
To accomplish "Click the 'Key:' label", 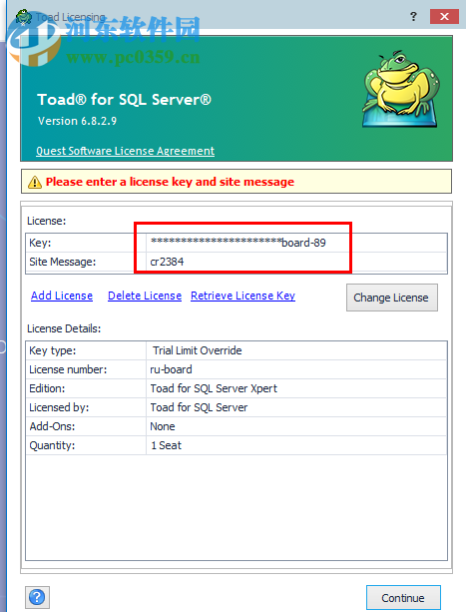I will pos(40,243).
